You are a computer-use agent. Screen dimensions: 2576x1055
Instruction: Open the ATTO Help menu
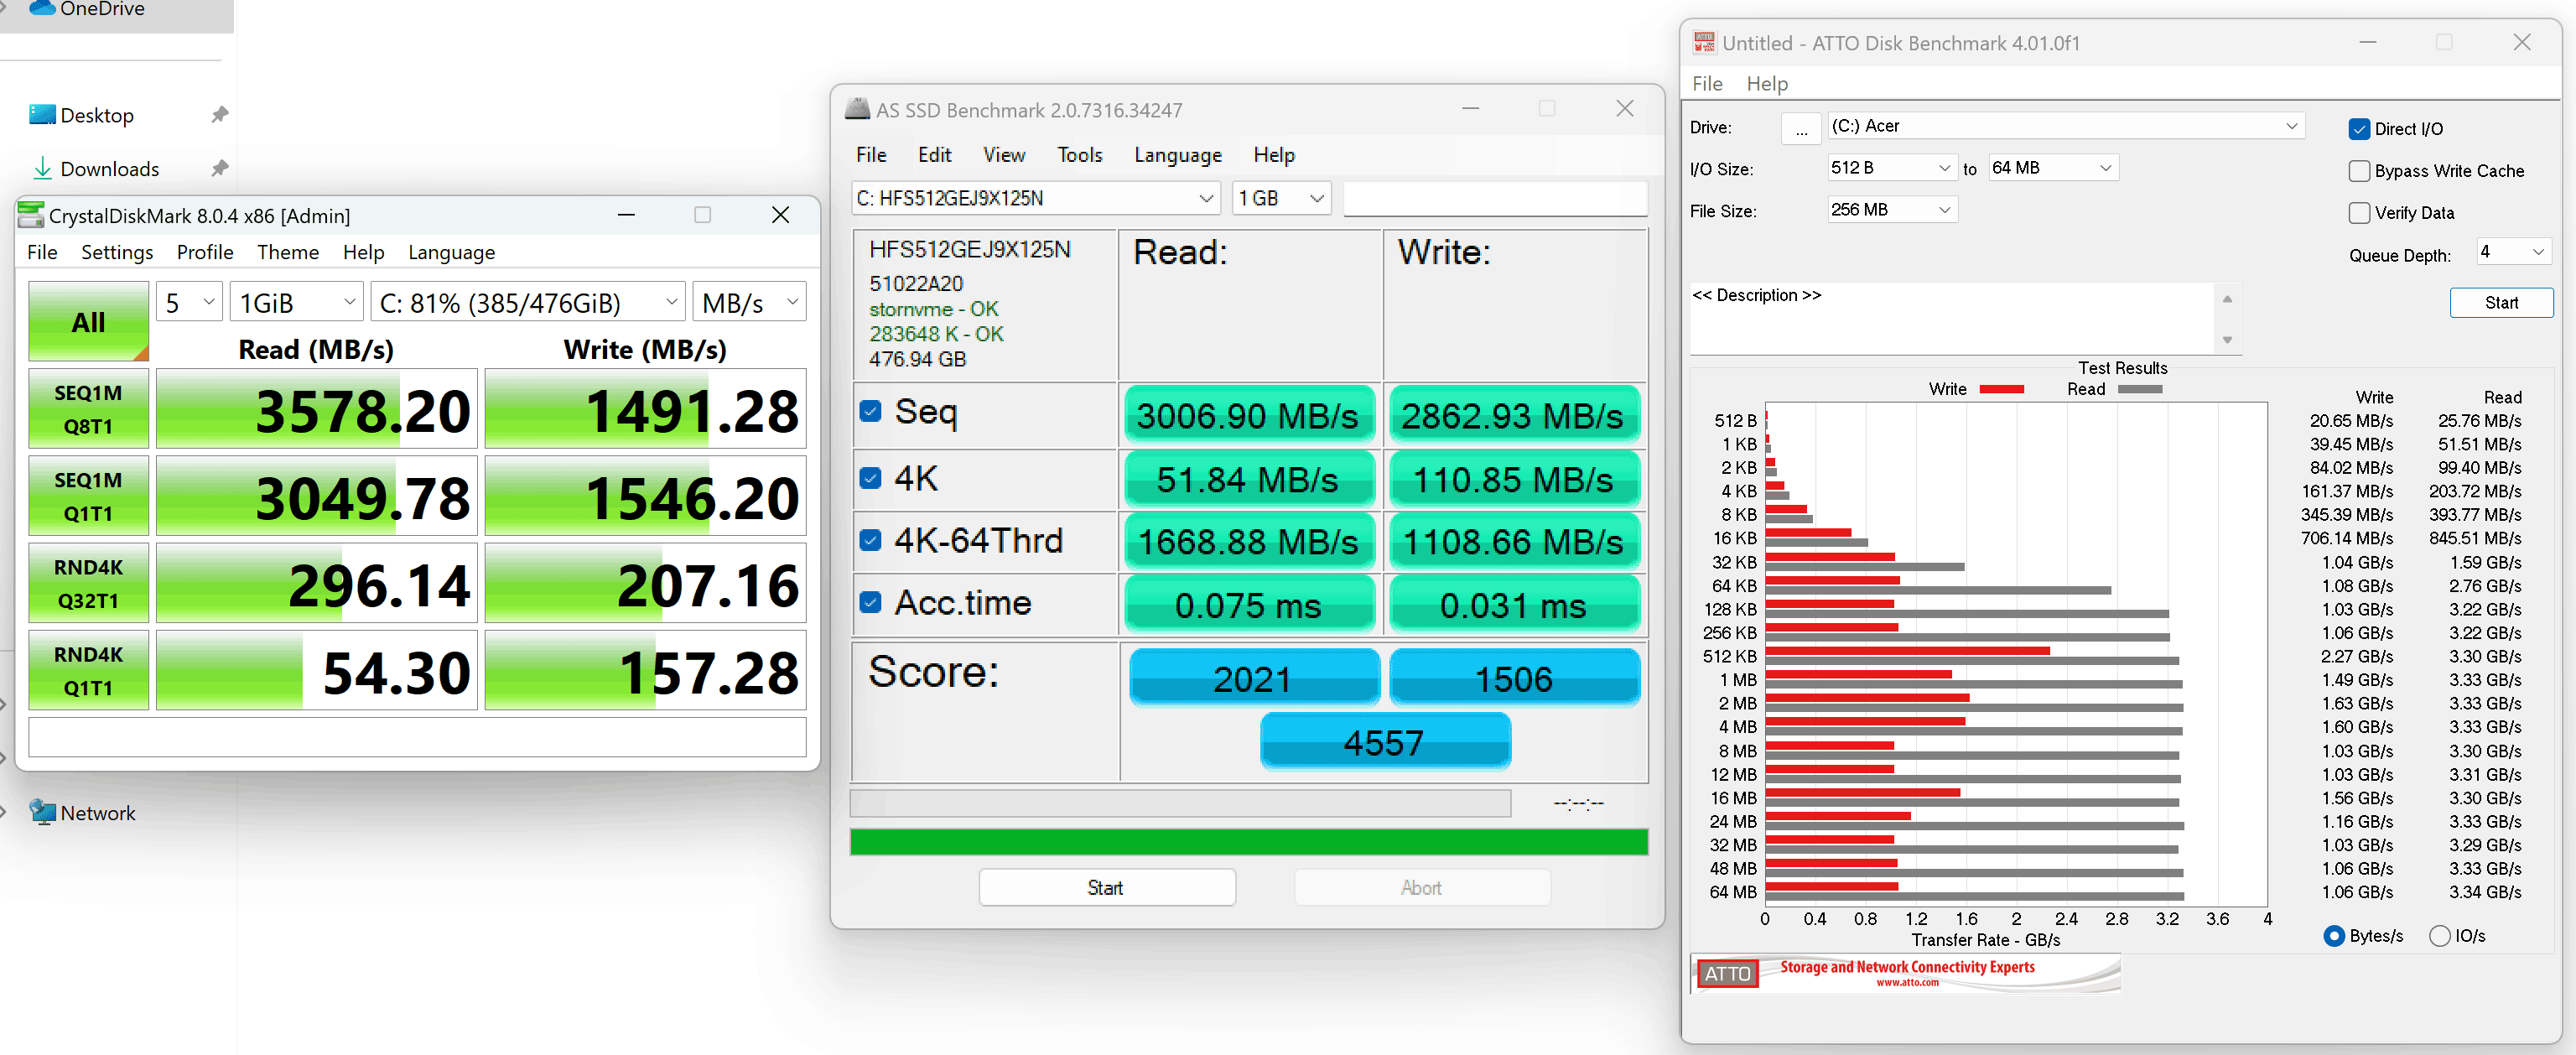pos(1767,84)
